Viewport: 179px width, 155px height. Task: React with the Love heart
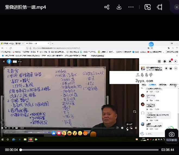[x=59, y=133]
